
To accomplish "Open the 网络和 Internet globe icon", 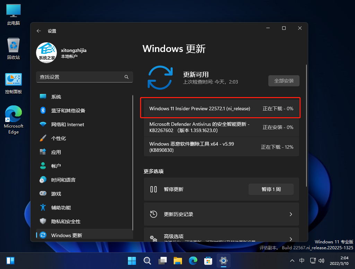I will pyautogui.click(x=43, y=124).
